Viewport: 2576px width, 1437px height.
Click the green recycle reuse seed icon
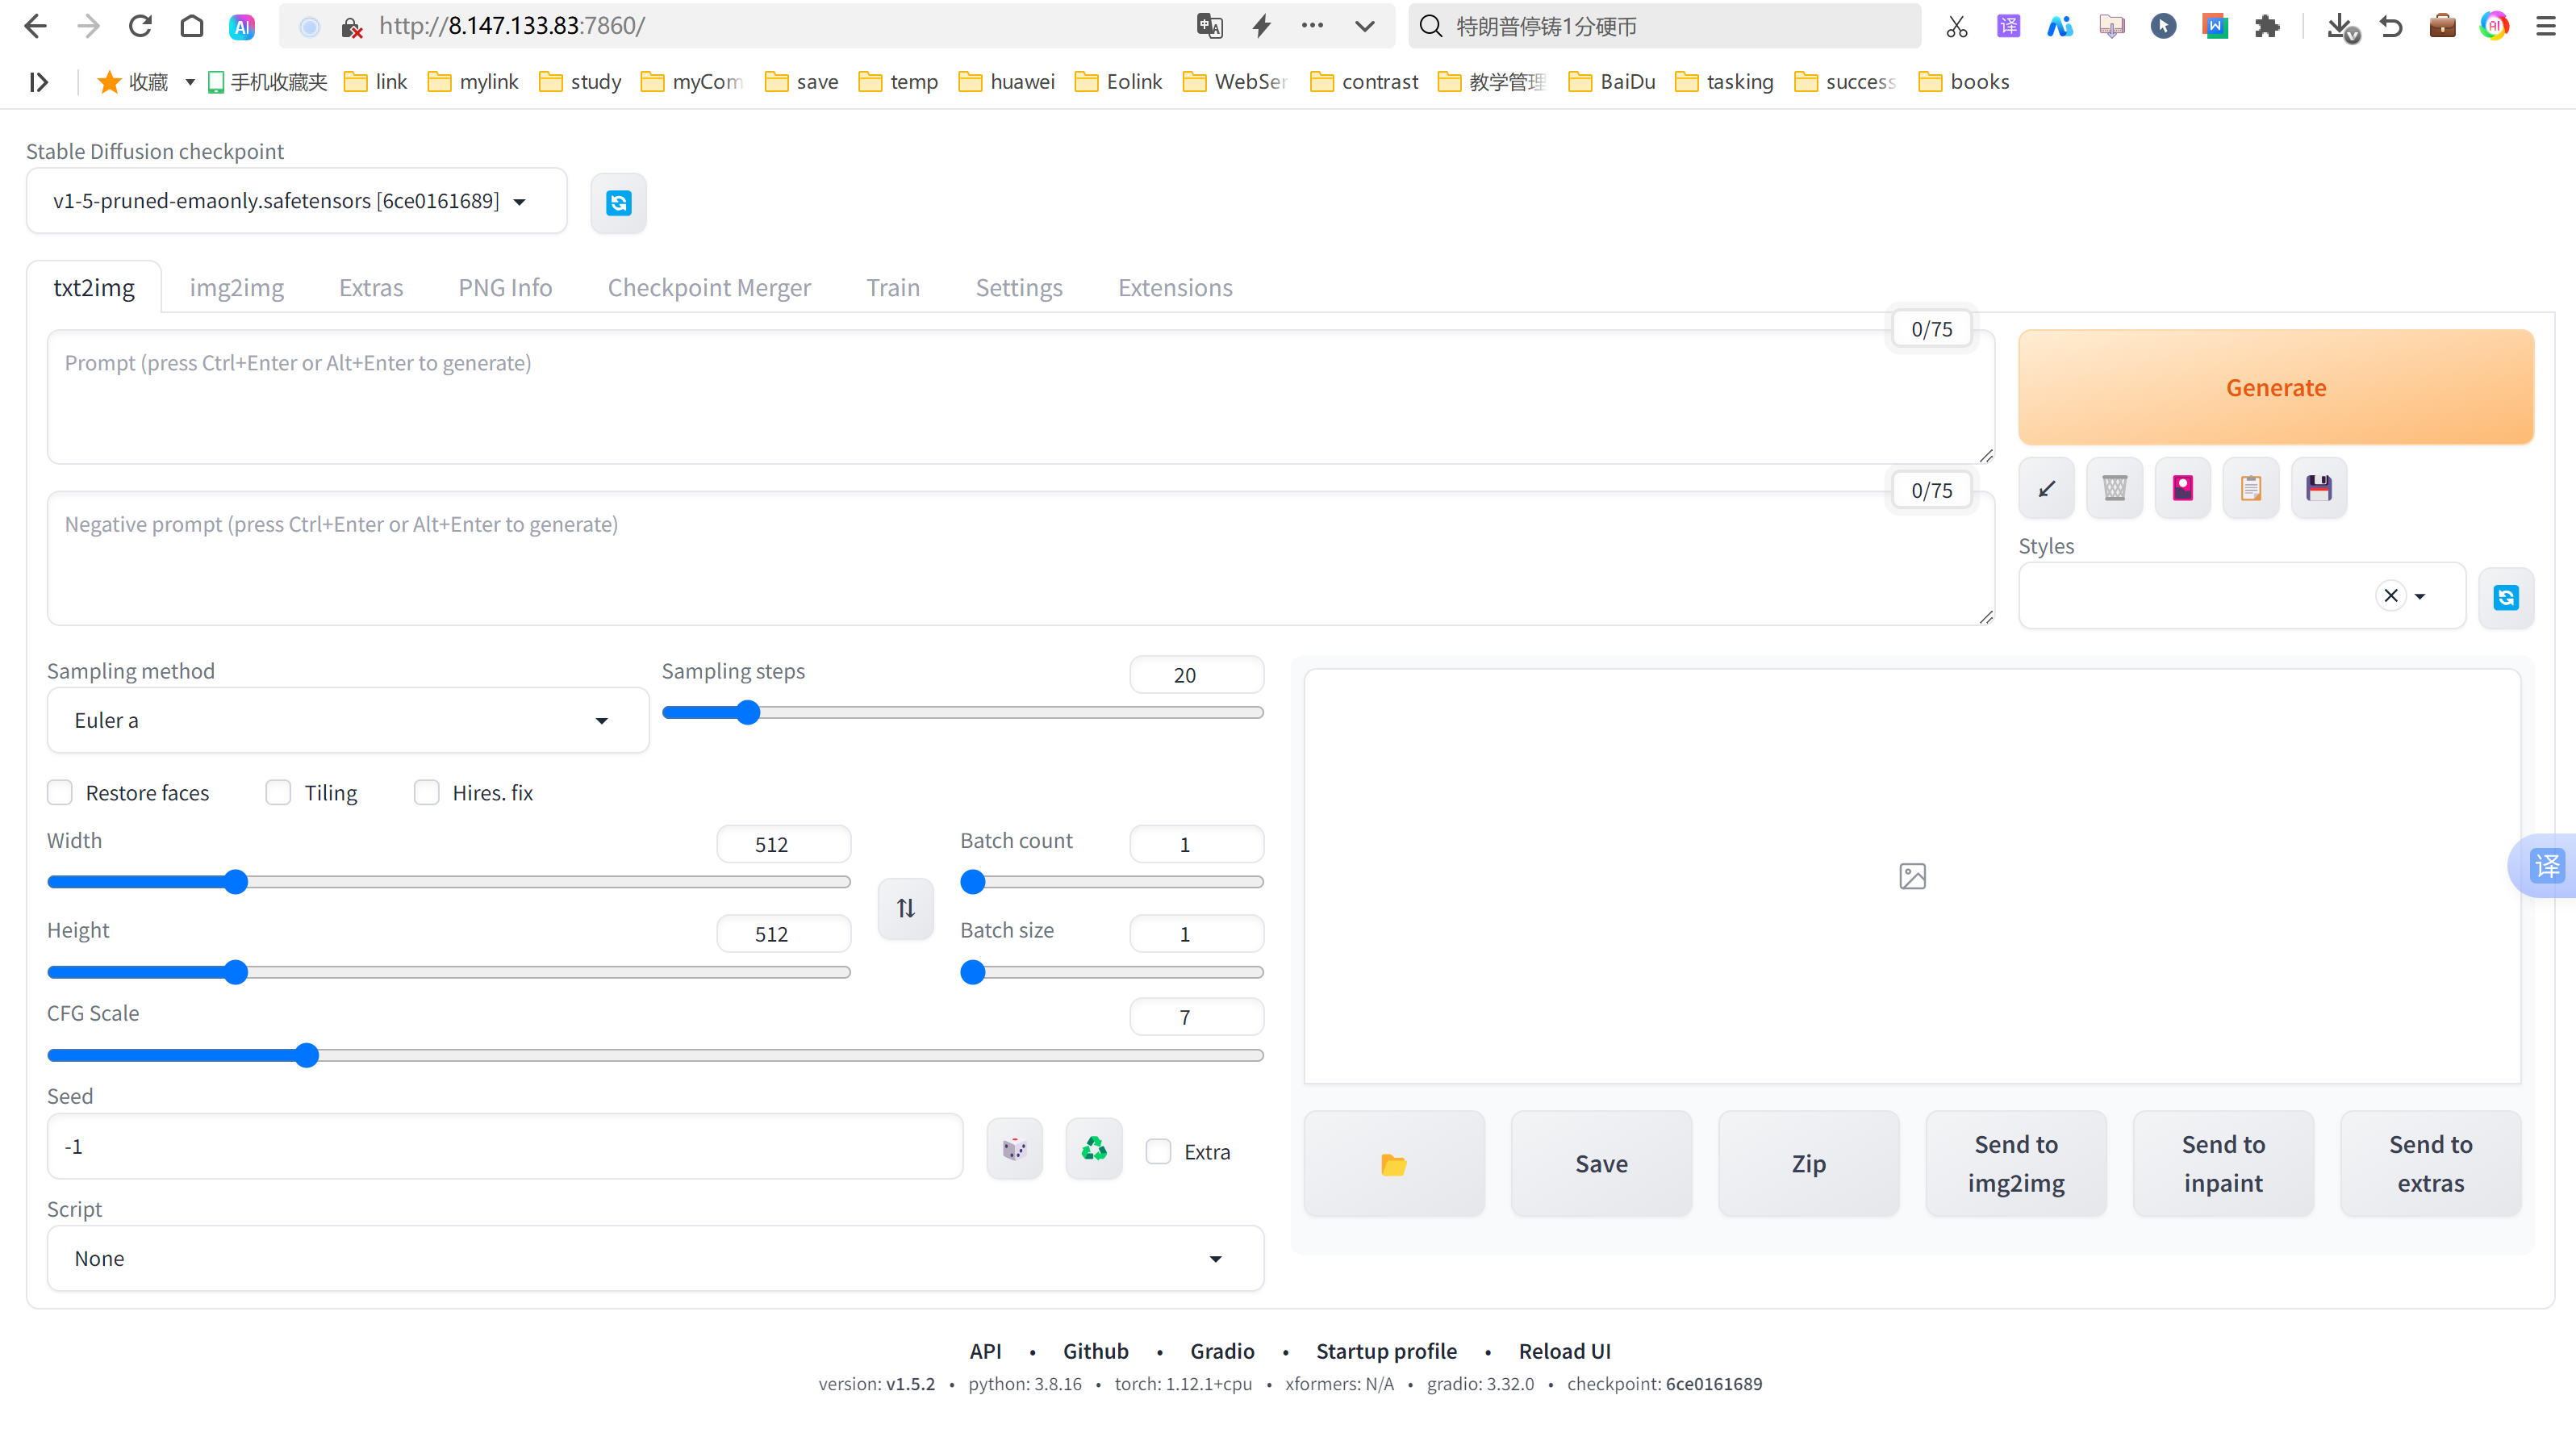pyautogui.click(x=1093, y=1149)
